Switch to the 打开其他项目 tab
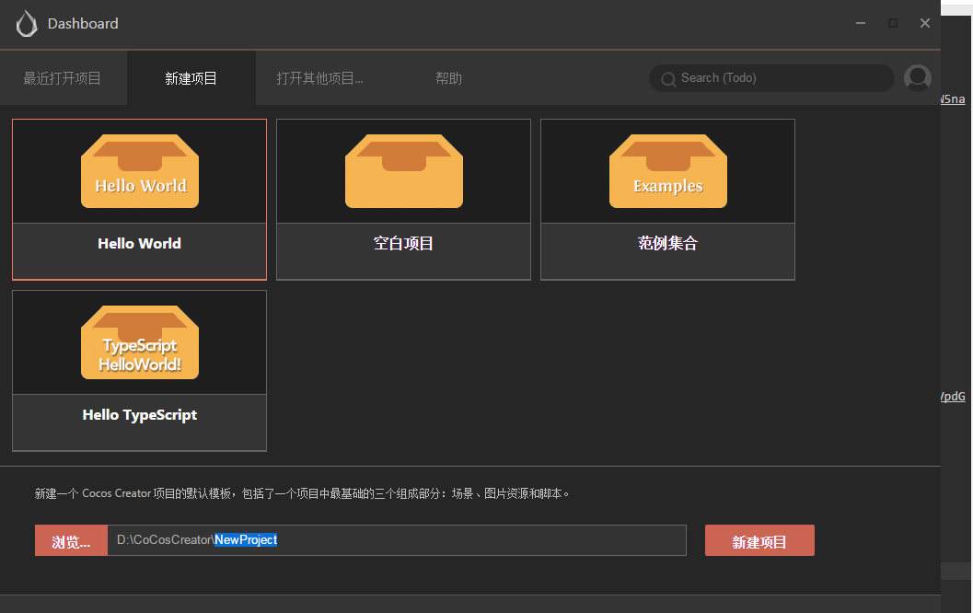This screenshot has width=973, height=613. 321,78
